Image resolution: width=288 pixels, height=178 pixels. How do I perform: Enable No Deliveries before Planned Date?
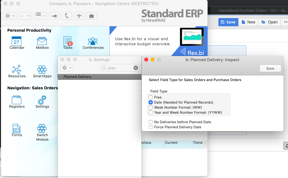151,122
